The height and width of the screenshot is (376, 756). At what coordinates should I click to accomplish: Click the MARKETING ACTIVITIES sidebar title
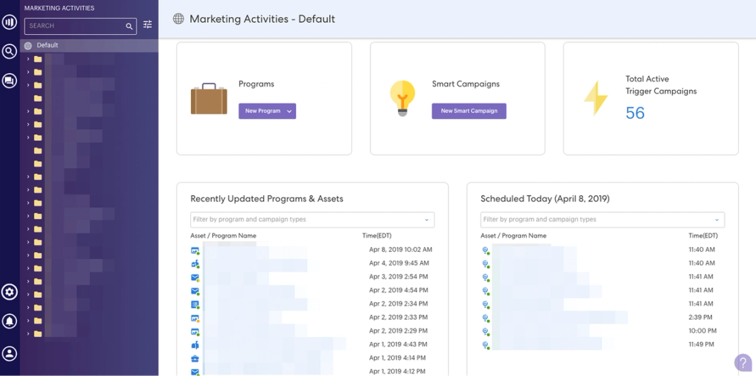click(x=60, y=9)
